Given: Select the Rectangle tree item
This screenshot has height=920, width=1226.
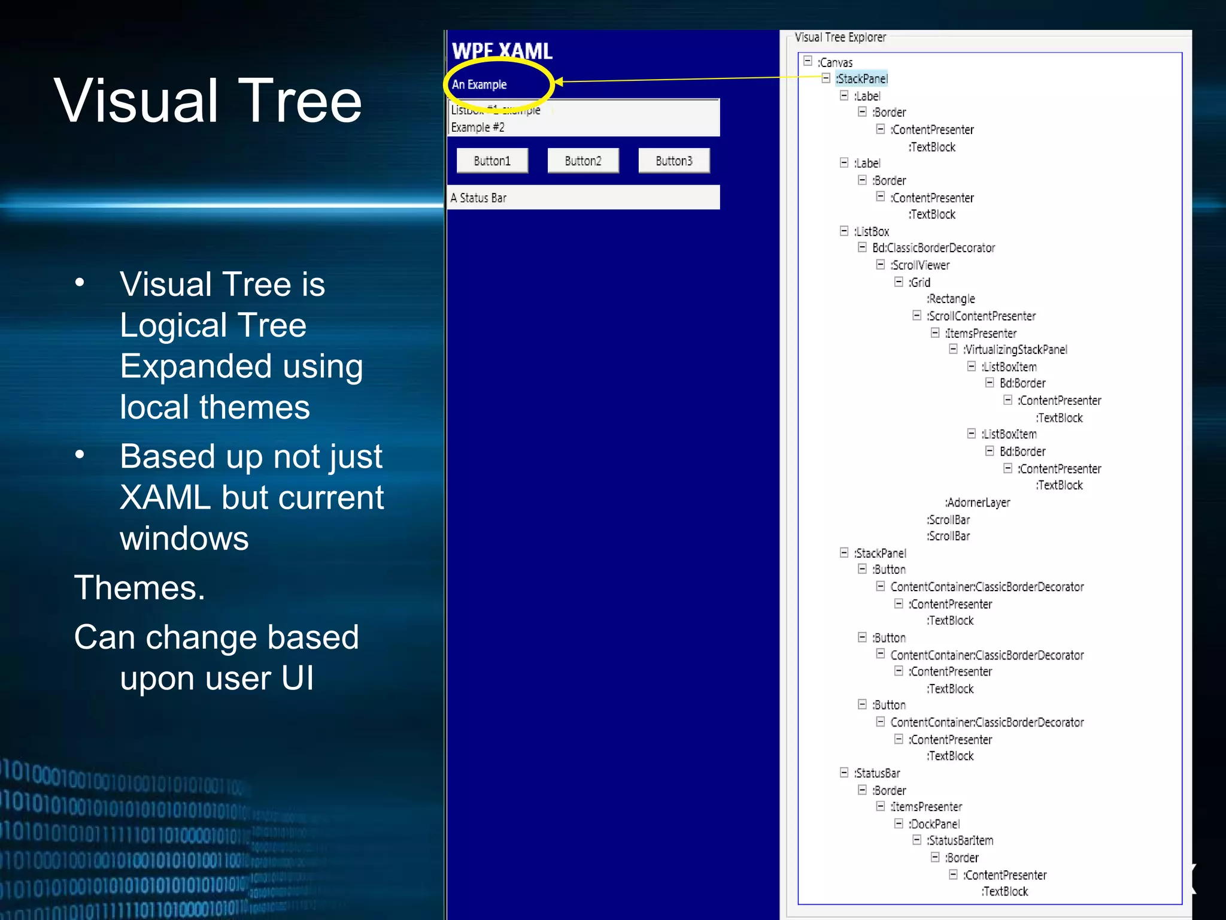Looking at the screenshot, I should tap(951, 298).
